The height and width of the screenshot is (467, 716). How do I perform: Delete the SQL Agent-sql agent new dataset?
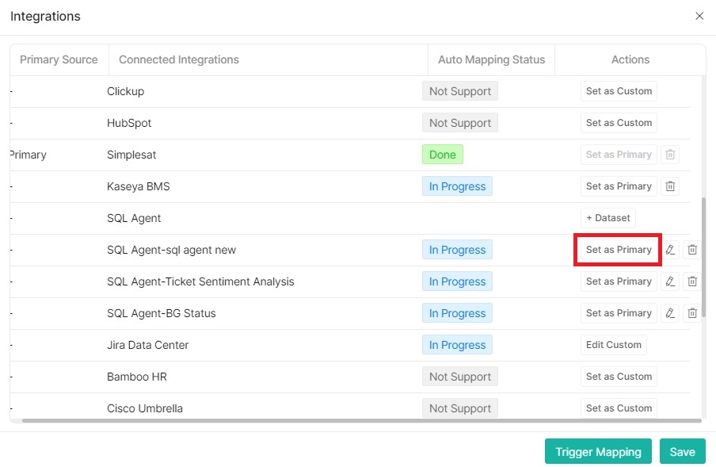[692, 249]
